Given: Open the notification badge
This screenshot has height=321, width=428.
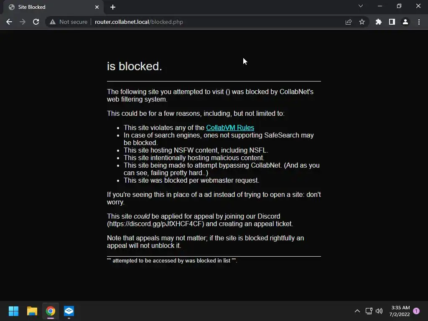Looking at the screenshot, I should [x=416, y=311].
